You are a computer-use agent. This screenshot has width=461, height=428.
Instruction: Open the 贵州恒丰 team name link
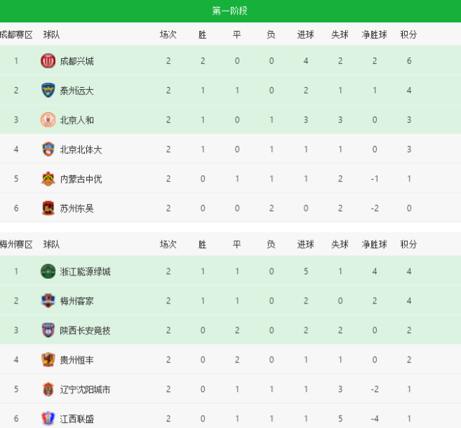click(x=77, y=360)
